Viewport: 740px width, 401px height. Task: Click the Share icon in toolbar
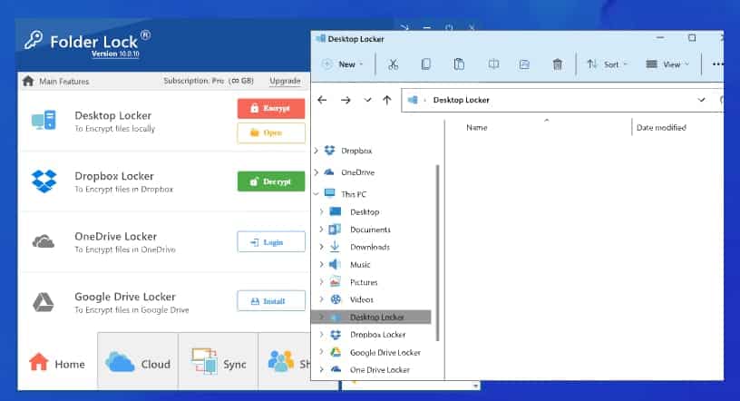(x=524, y=64)
